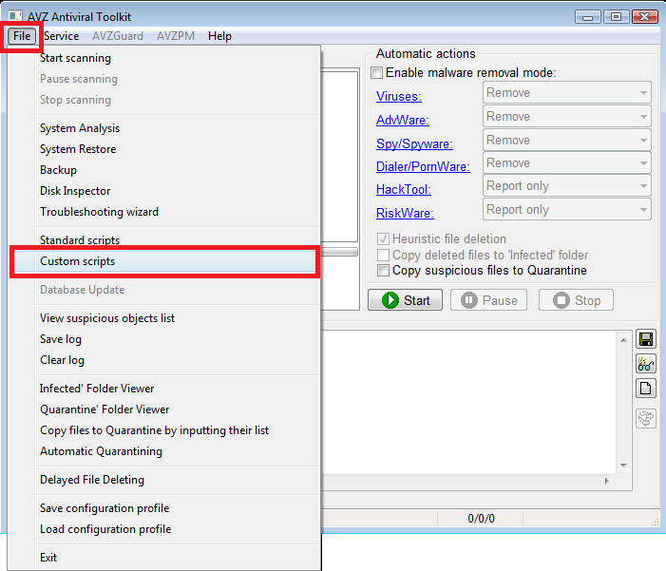Open the AdWare action dropdown
The width and height of the screenshot is (666, 571).
click(x=566, y=117)
